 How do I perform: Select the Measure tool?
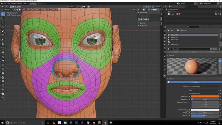(3, 44)
